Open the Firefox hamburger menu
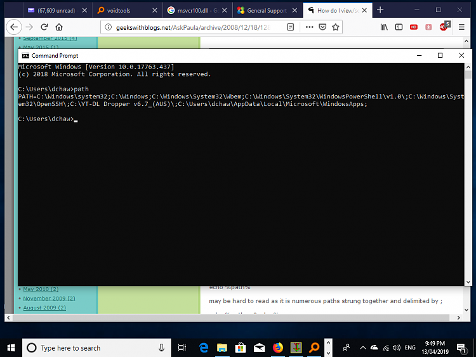 [461, 27]
